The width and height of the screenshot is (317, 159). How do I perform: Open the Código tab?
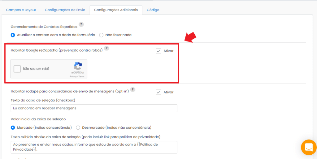coord(153,10)
